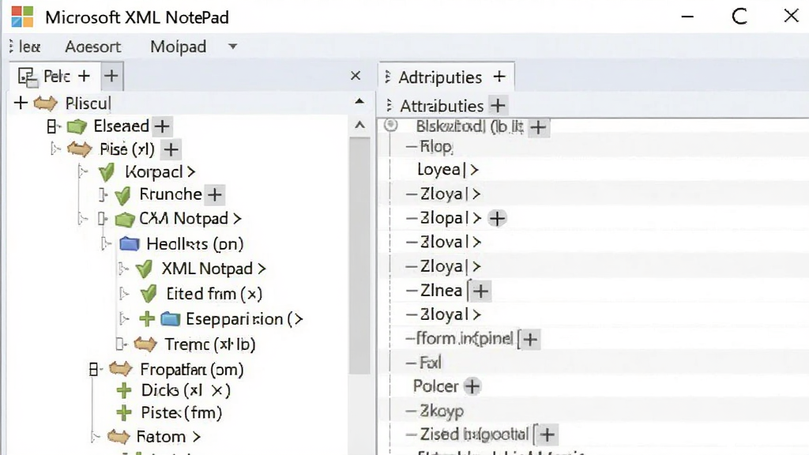Click plus icon beside Zlopa row
This screenshot has height=455, width=809.
498,218
